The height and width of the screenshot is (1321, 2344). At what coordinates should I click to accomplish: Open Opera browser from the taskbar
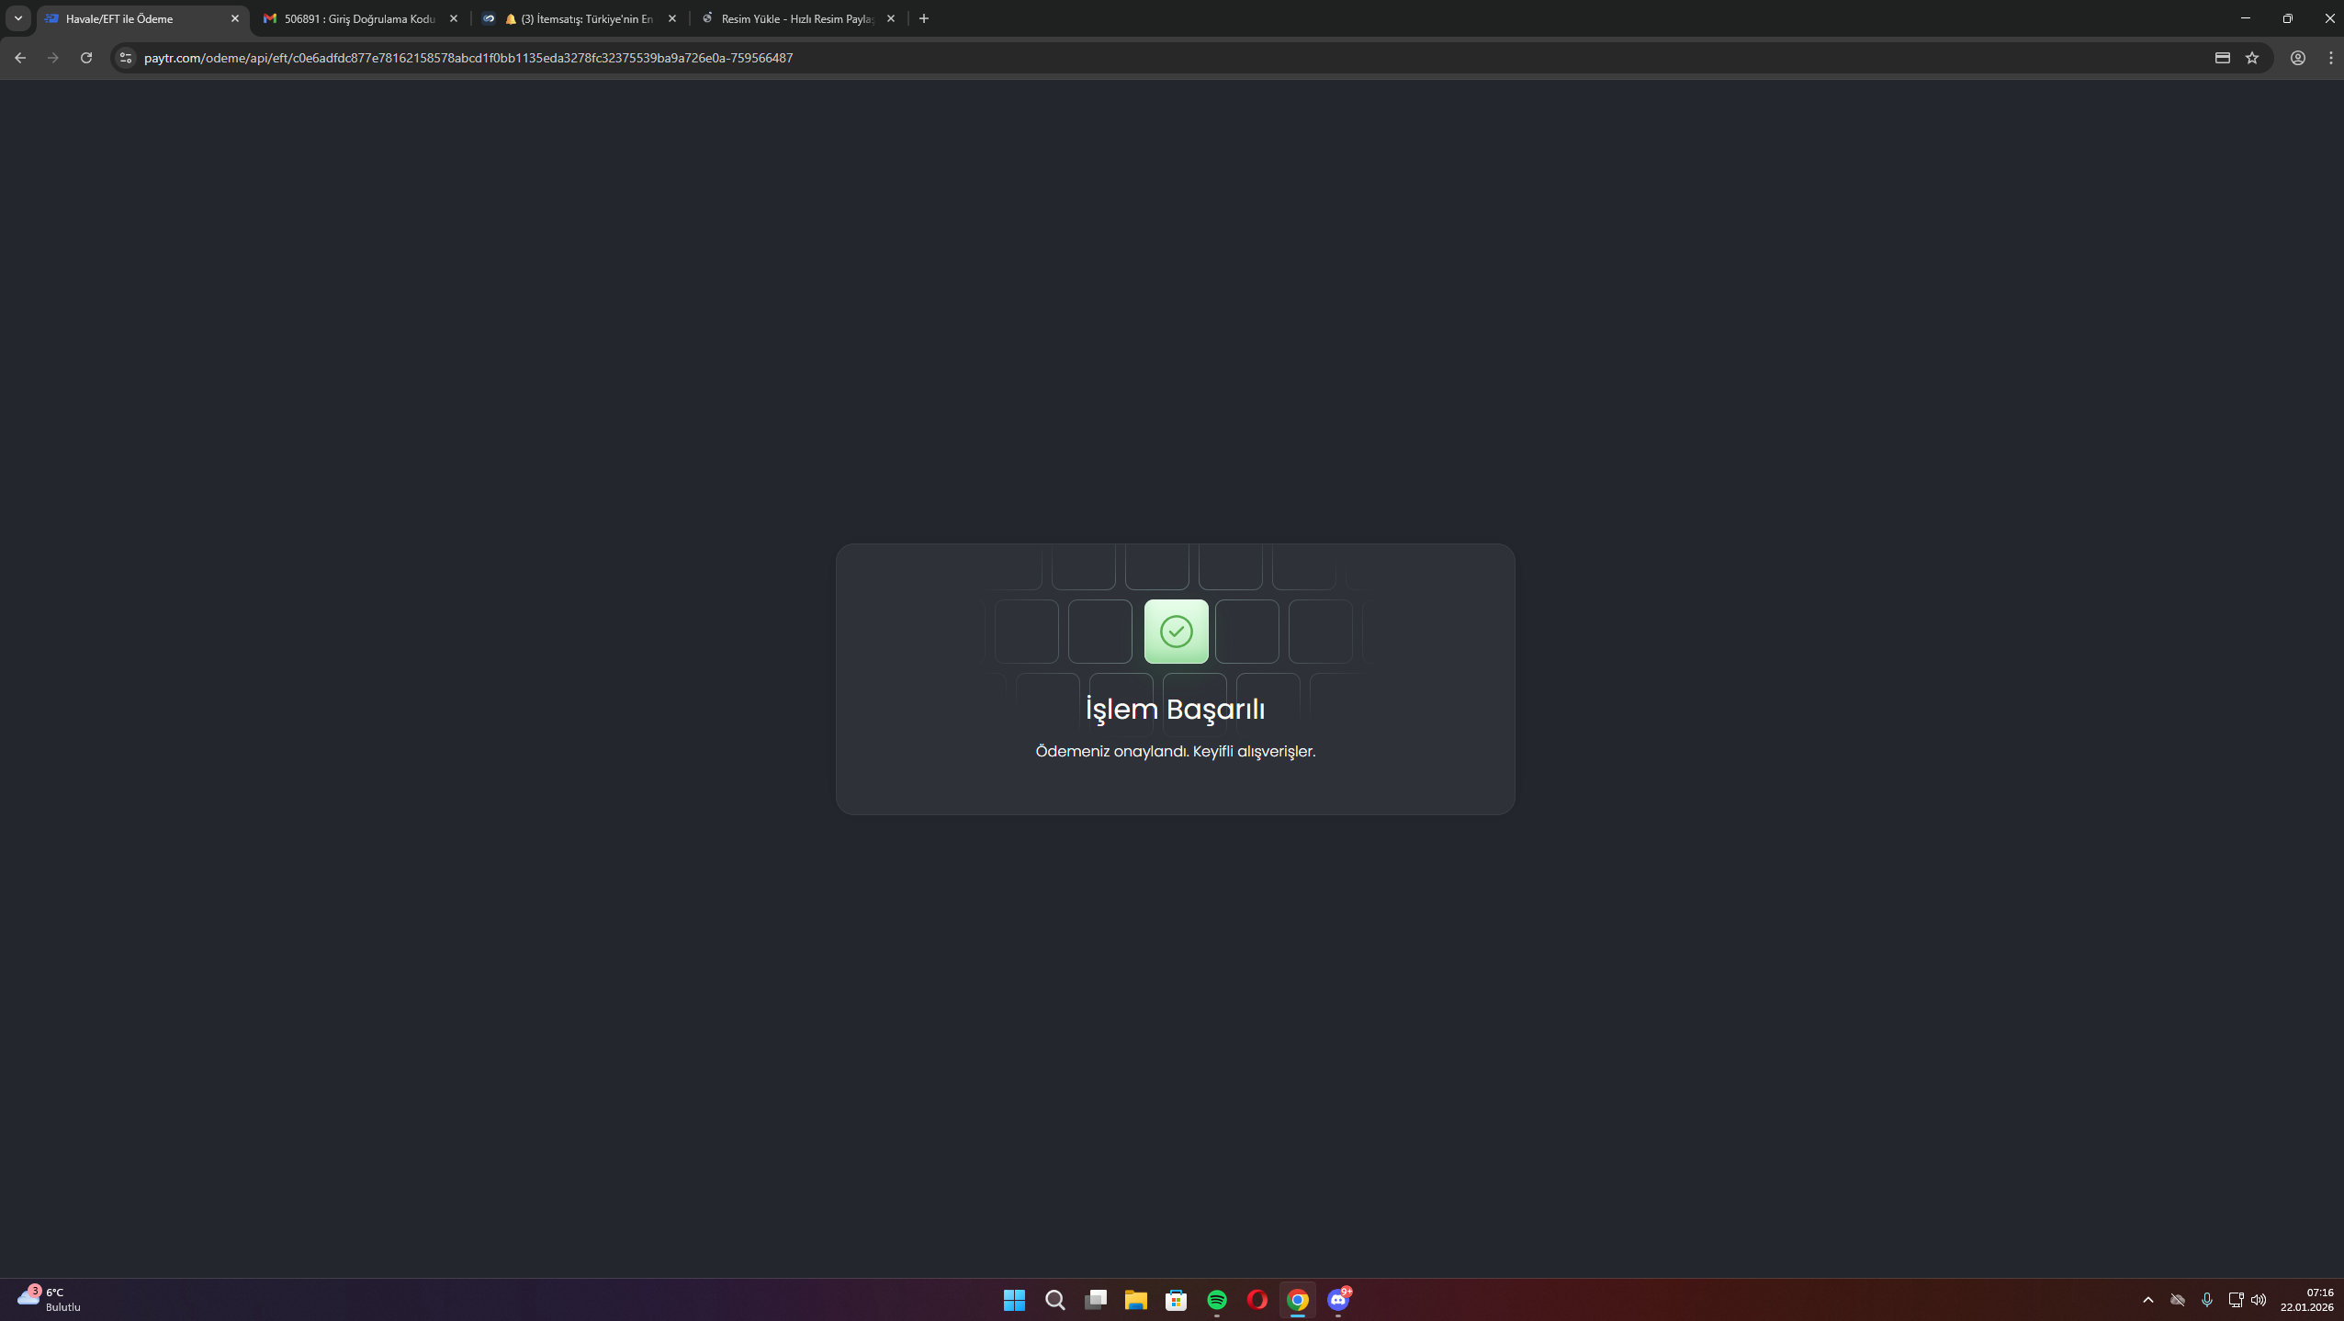pyautogui.click(x=1257, y=1300)
